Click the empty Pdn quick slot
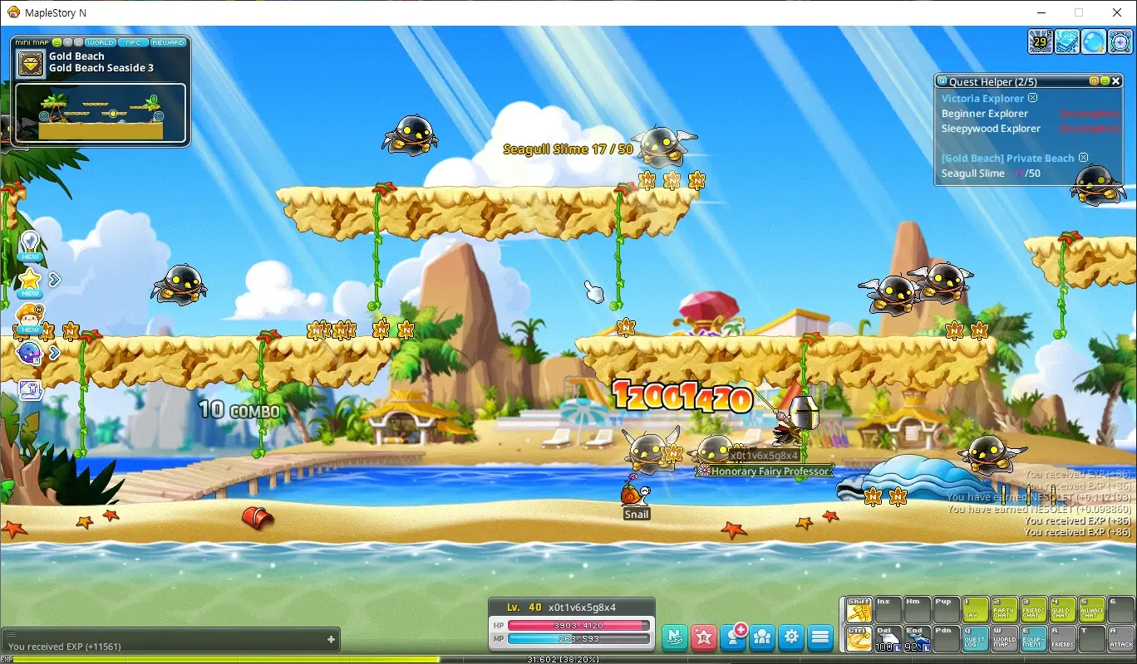Viewport: 1137px width, 664px height. point(946,638)
